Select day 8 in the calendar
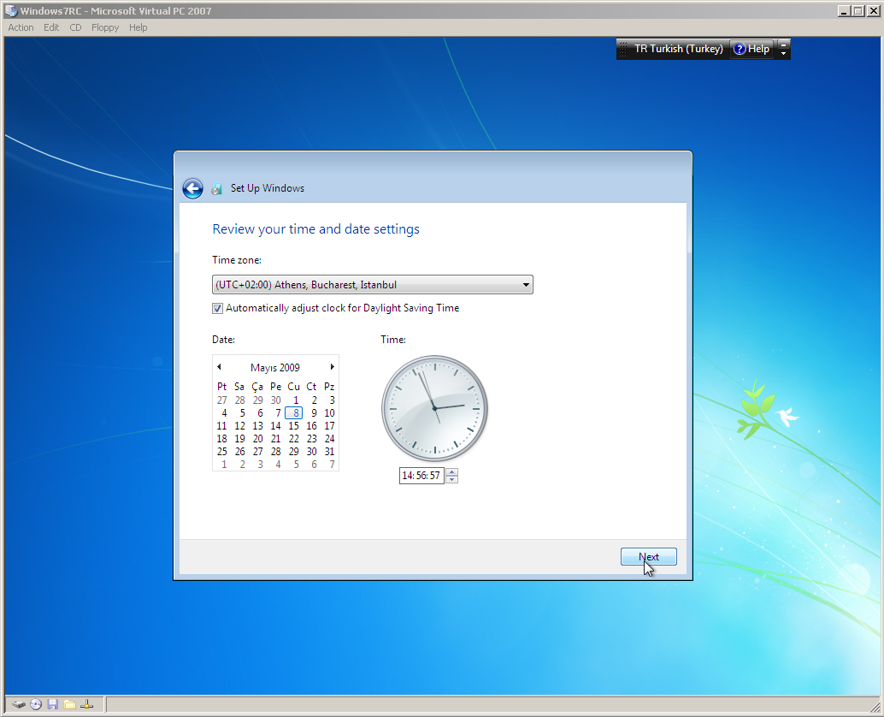This screenshot has height=717, width=884. 294,413
